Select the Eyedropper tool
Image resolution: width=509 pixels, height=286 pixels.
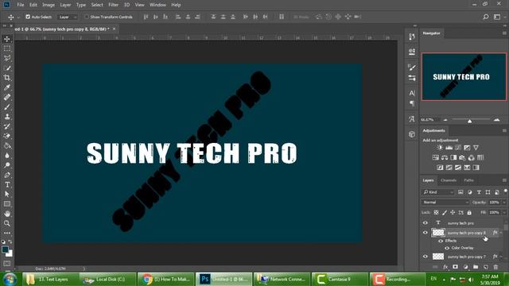tap(7, 87)
